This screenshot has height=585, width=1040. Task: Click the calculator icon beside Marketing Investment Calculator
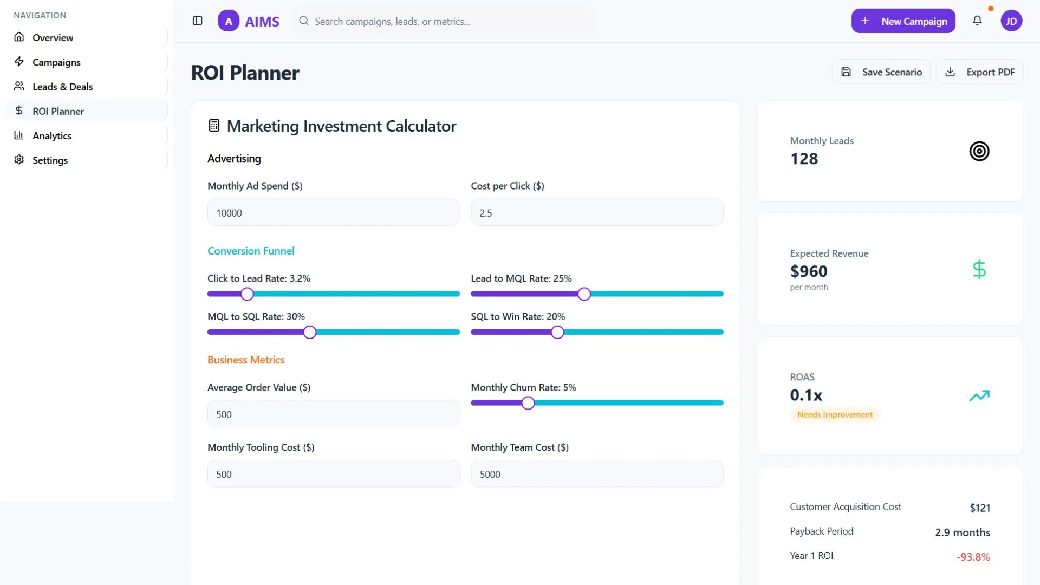pos(214,126)
